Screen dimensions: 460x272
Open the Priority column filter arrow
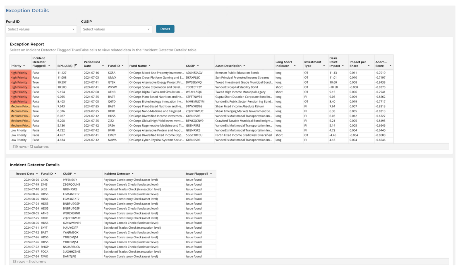coord(24,66)
